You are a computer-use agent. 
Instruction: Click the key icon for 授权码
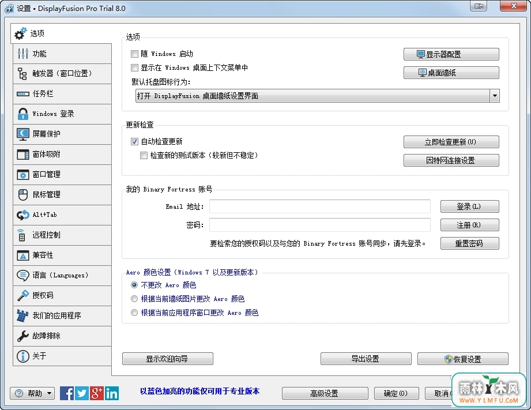pos(22,295)
